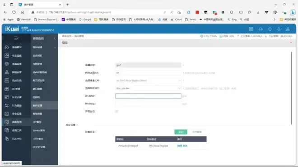This screenshot has height=167, width=298.
Task: Open the Google bookmark
Action: point(85,19)
